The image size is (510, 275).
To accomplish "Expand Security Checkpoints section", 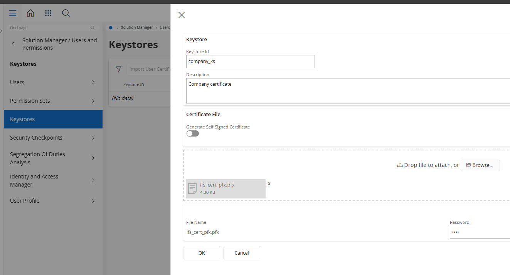I will coord(93,138).
